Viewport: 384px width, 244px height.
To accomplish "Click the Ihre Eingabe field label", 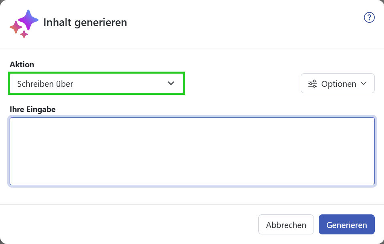I will 32,109.
